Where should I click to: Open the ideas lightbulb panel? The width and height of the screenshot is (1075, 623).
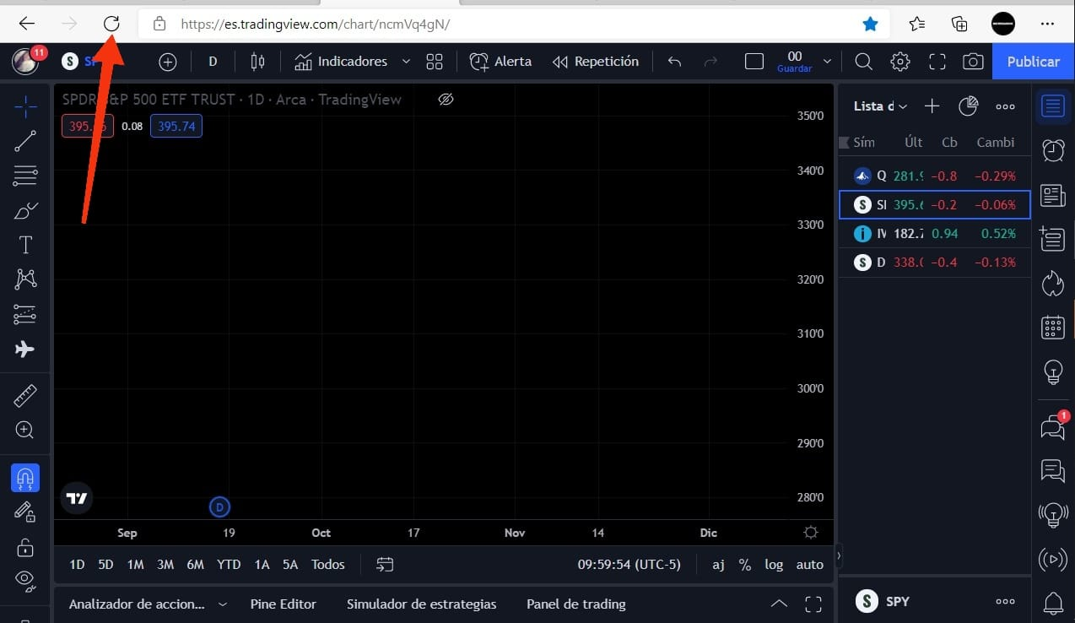point(1053,371)
